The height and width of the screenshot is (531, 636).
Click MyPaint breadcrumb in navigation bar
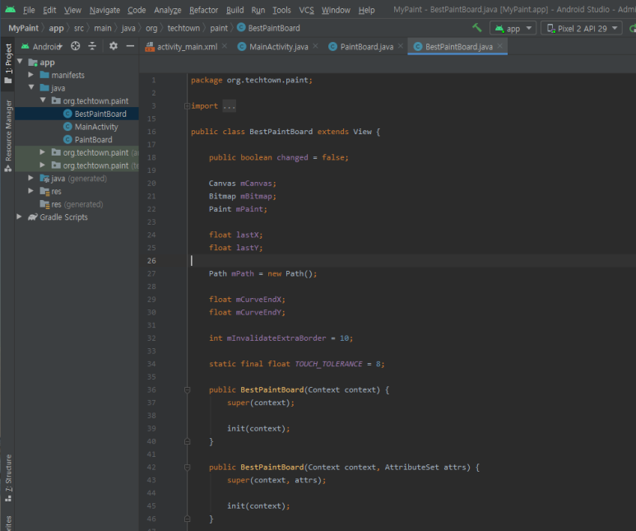click(x=24, y=28)
